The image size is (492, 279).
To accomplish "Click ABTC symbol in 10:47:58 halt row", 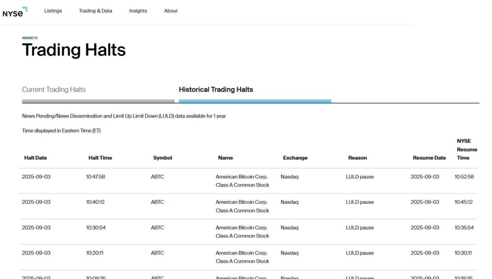I will pos(158,177).
